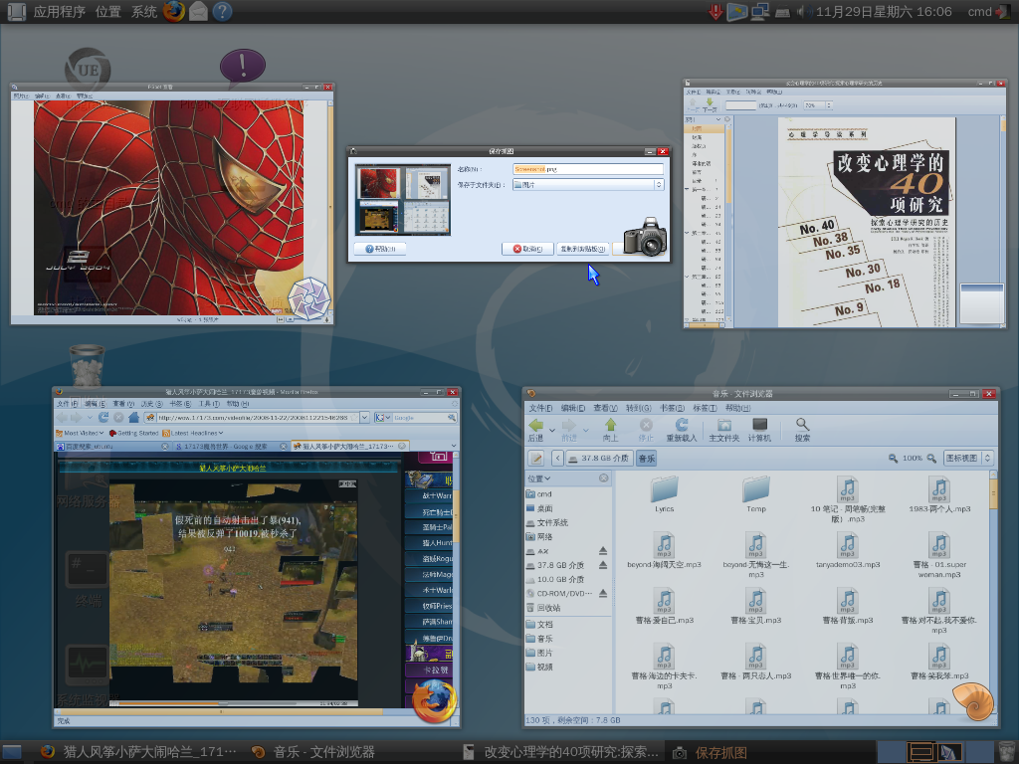Select the 1983-两个人.mp3 file

click(939, 495)
